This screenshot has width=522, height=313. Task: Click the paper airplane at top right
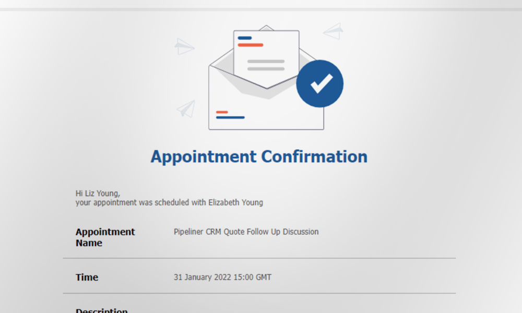click(334, 31)
